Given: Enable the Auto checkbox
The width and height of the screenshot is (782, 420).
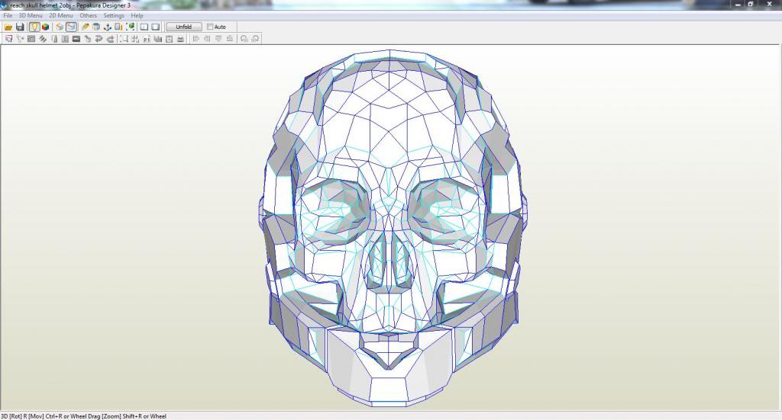Looking at the screenshot, I should coord(210,27).
